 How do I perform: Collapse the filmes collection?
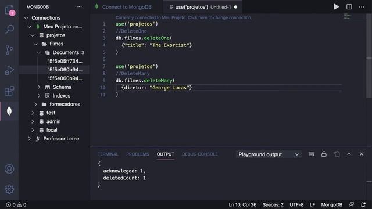point(35,44)
